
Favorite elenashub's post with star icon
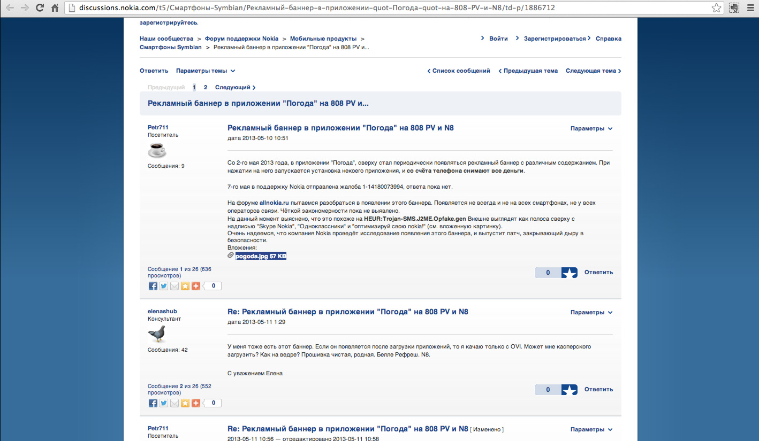tap(185, 403)
